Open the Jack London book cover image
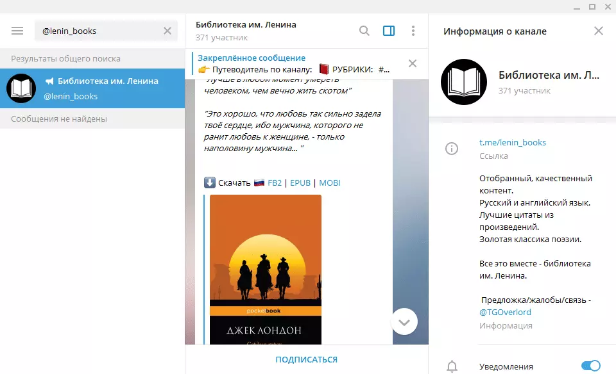 [266, 269]
